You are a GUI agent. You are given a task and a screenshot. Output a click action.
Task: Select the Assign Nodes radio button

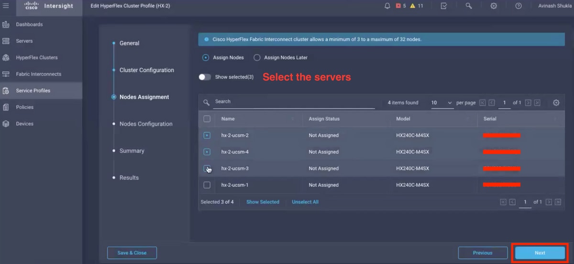coord(206,57)
